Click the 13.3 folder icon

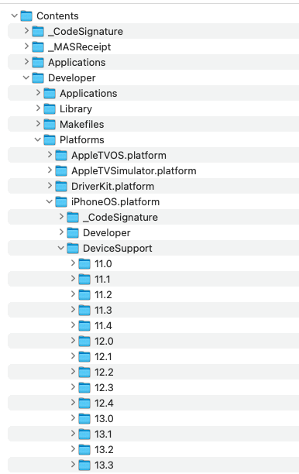point(84,465)
